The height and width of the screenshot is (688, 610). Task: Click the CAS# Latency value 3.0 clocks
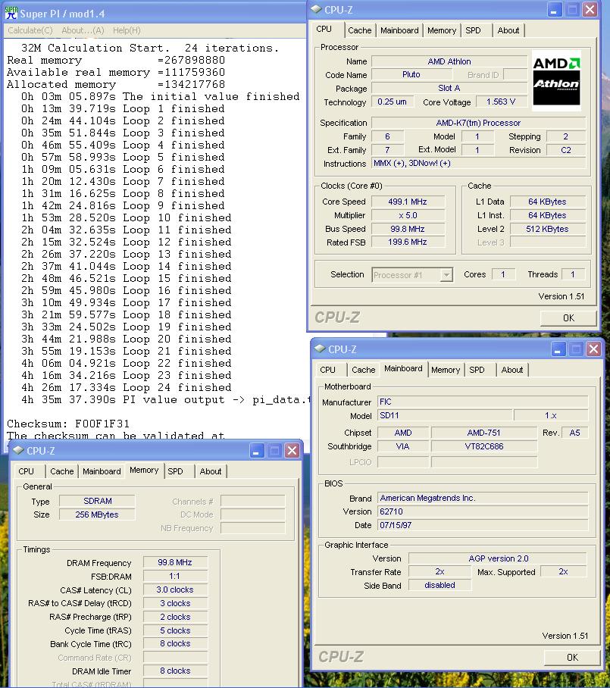[x=175, y=589]
